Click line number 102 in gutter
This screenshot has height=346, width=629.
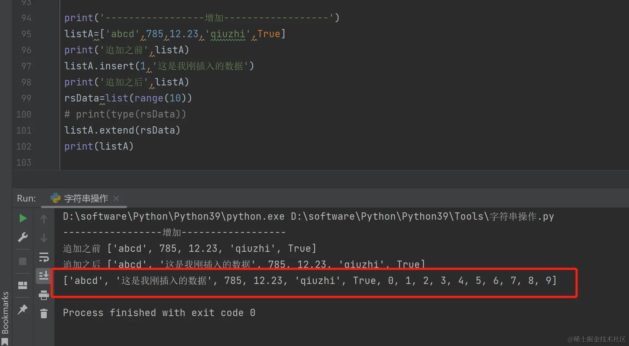(24, 146)
